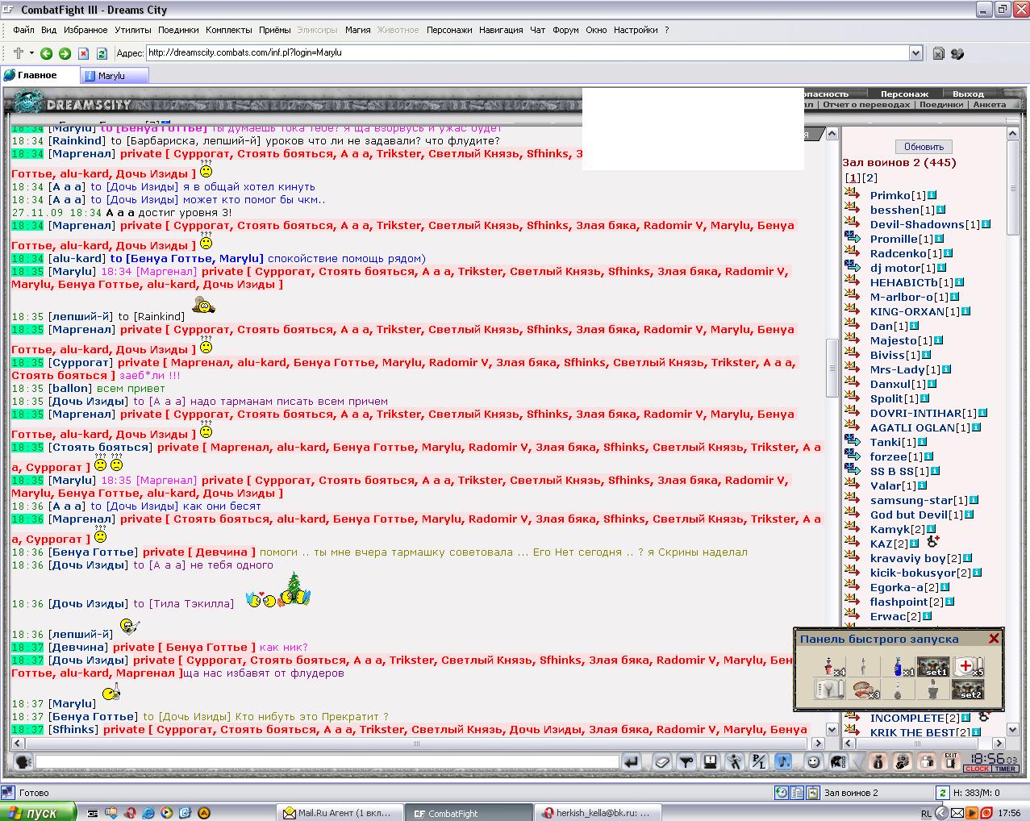Open the Поединки link in game header
The height and width of the screenshot is (821, 1030).
tap(941, 105)
